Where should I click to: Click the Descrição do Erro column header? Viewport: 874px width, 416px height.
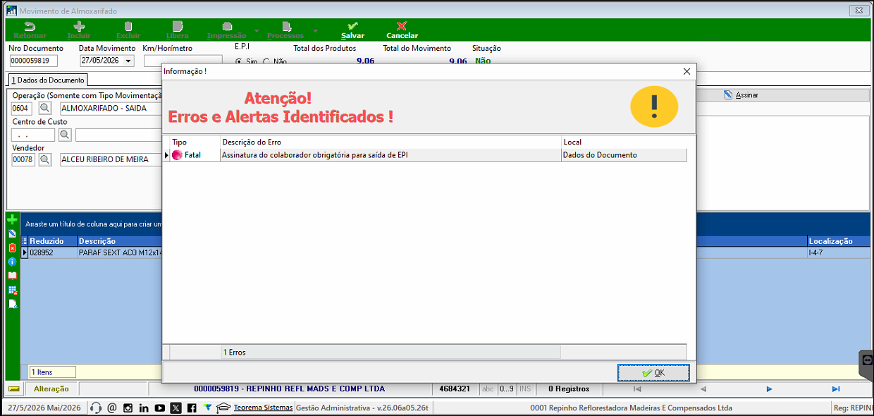(x=390, y=142)
